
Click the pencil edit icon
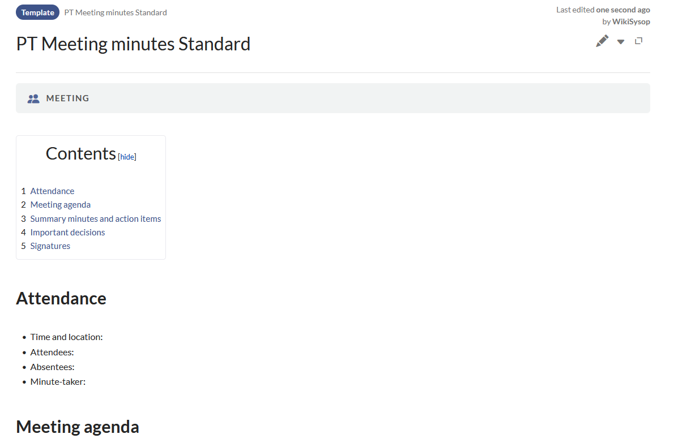(x=602, y=41)
